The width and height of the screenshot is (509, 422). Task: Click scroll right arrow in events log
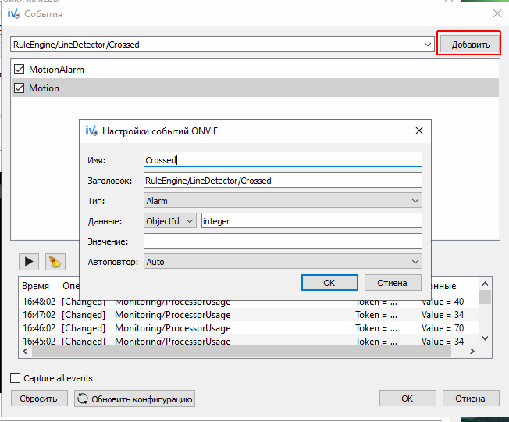472,351
